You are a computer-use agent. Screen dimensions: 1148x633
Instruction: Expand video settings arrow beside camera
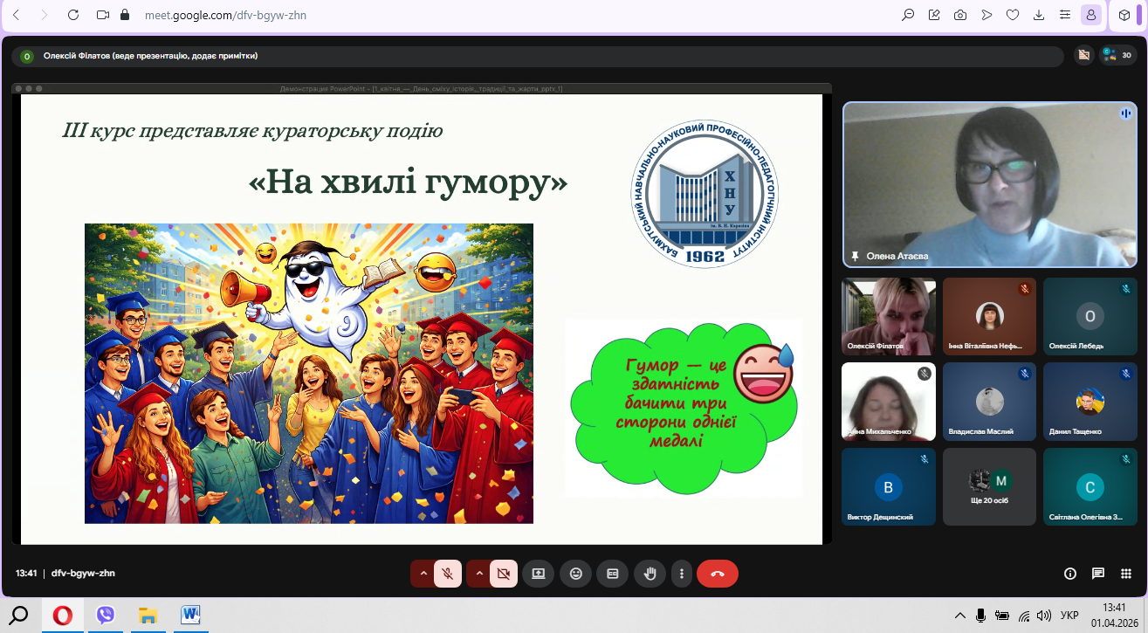[x=478, y=574]
